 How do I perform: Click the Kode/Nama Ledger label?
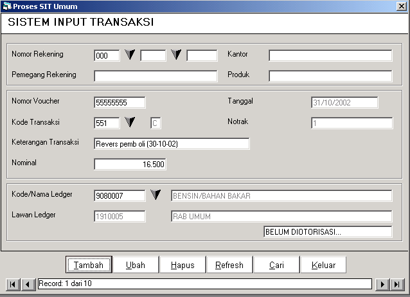point(42,194)
